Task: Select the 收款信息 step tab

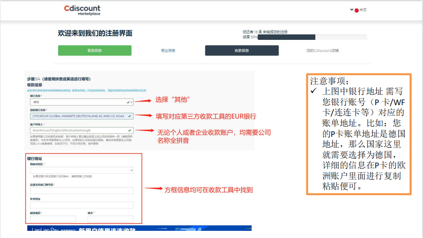Action: (x=242, y=51)
